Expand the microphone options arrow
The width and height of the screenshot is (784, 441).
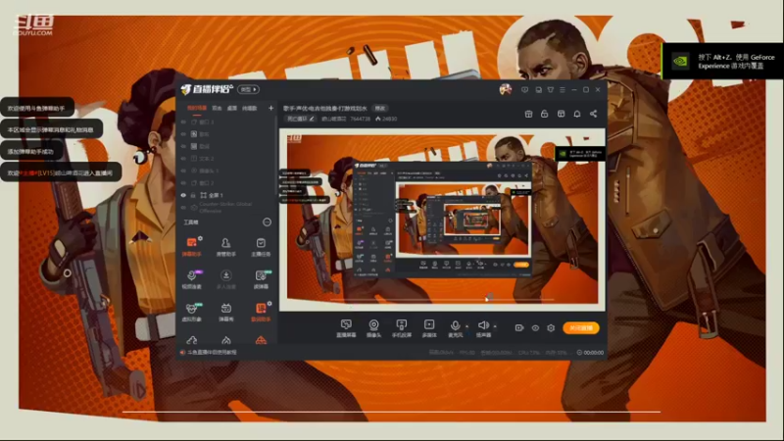pos(467,326)
